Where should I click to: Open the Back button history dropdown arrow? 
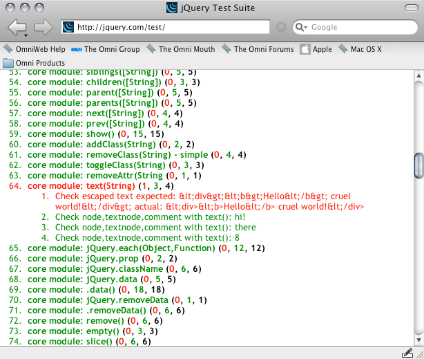click(25, 35)
